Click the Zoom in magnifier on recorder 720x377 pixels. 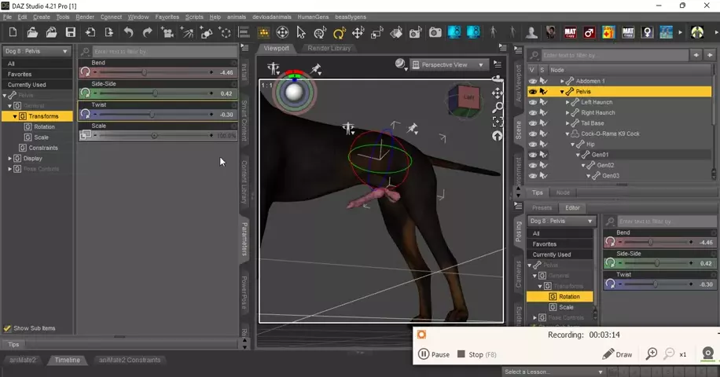[x=651, y=354]
